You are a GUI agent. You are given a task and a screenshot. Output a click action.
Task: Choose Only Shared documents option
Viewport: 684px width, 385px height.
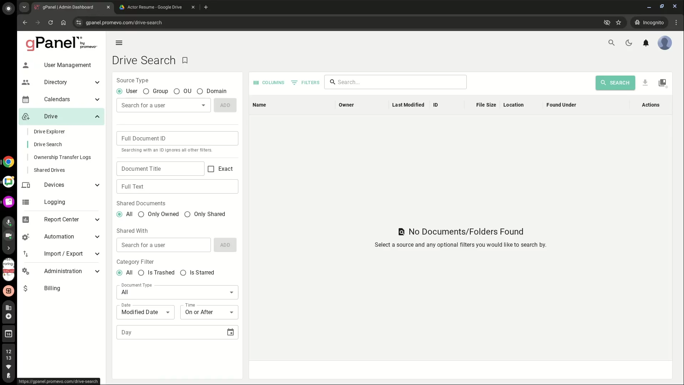[x=187, y=214]
